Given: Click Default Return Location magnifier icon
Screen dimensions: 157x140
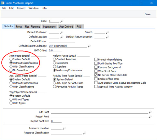Looking at the screenshot, I should point(107,37).
